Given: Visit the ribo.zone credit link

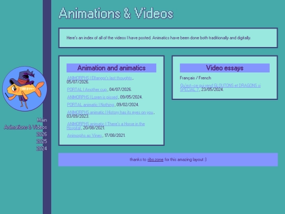Looking at the screenshot, I should pyautogui.click(x=155, y=160).
